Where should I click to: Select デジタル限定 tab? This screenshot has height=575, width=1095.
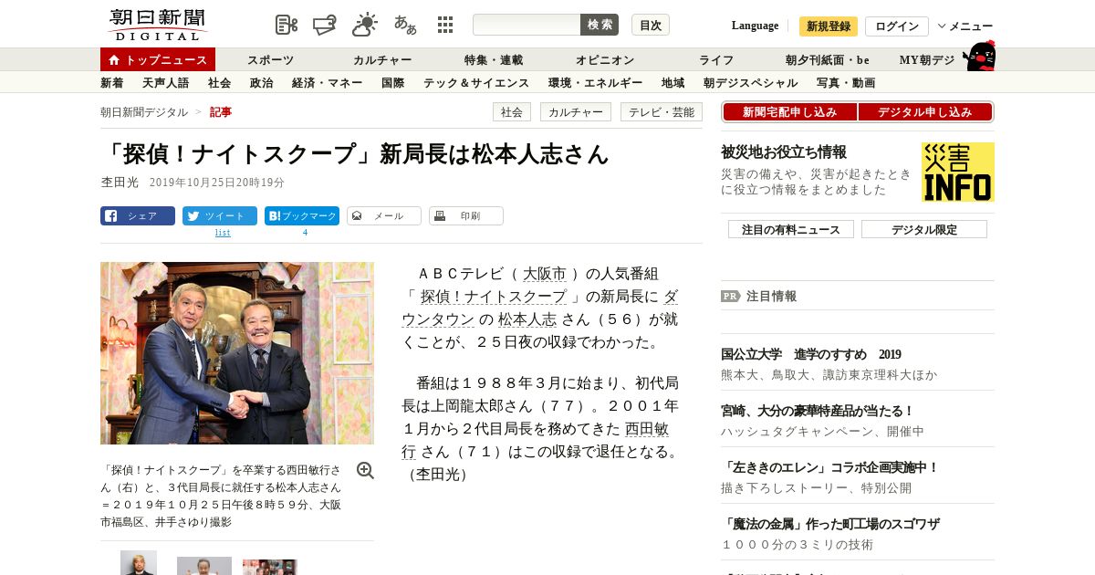[924, 230]
